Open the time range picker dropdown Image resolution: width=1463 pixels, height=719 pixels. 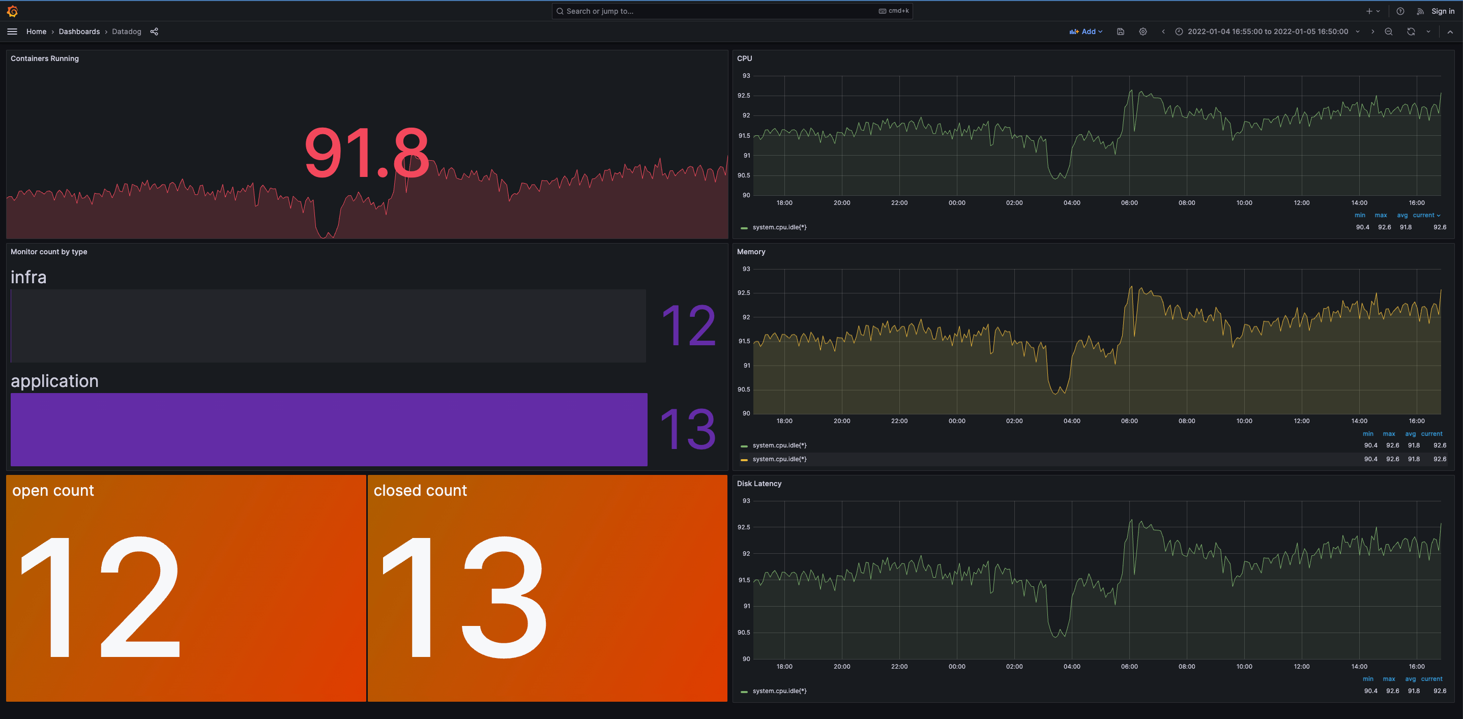[1267, 31]
